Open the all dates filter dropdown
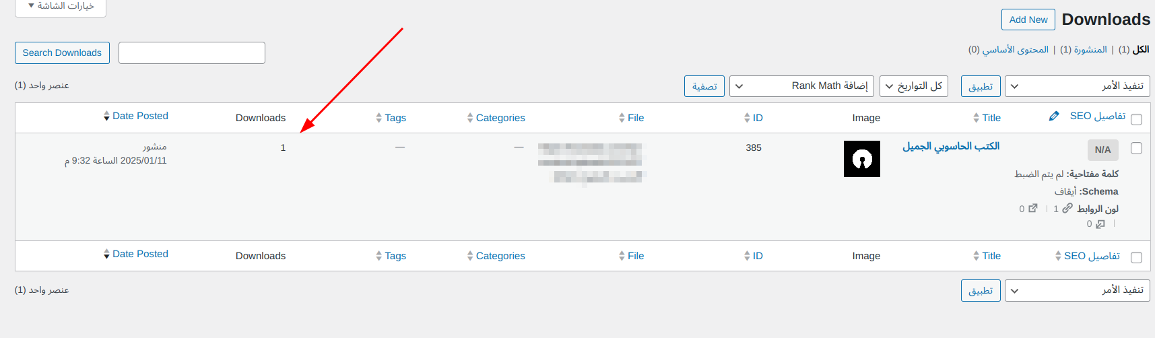The image size is (1155, 338). [x=914, y=86]
